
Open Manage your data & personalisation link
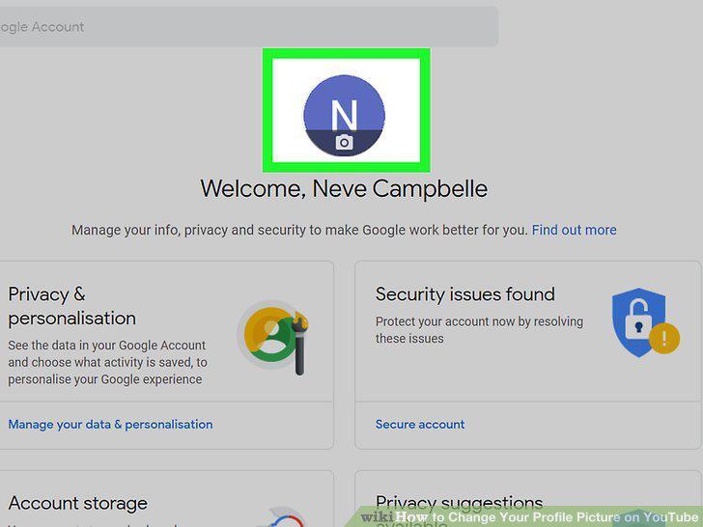[x=110, y=425]
